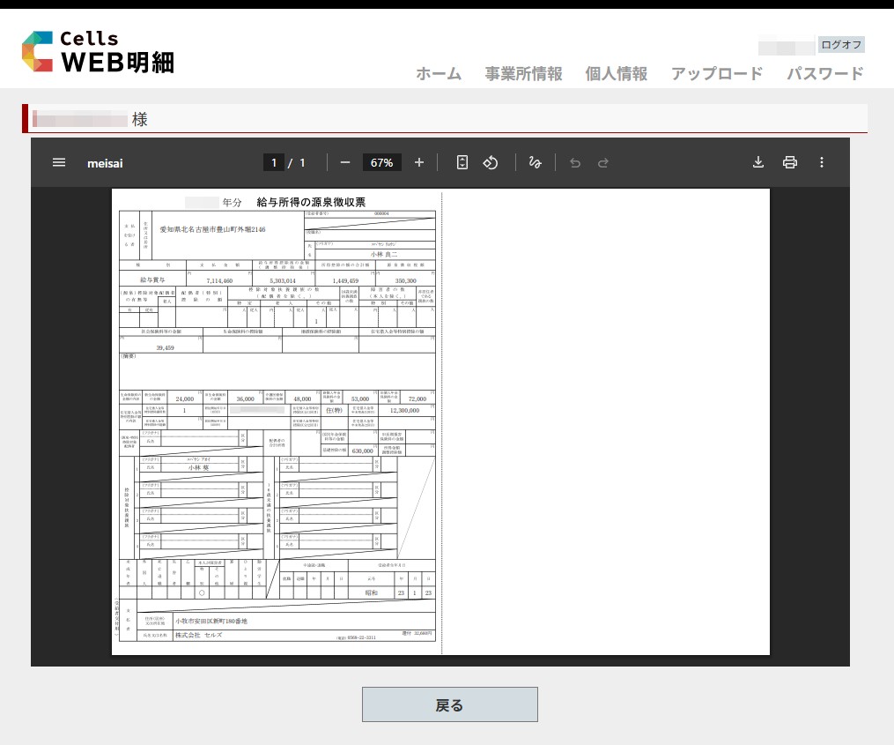Open the PDF viewer more actions menu
The image size is (894, 745).
(x=822, y=162)
